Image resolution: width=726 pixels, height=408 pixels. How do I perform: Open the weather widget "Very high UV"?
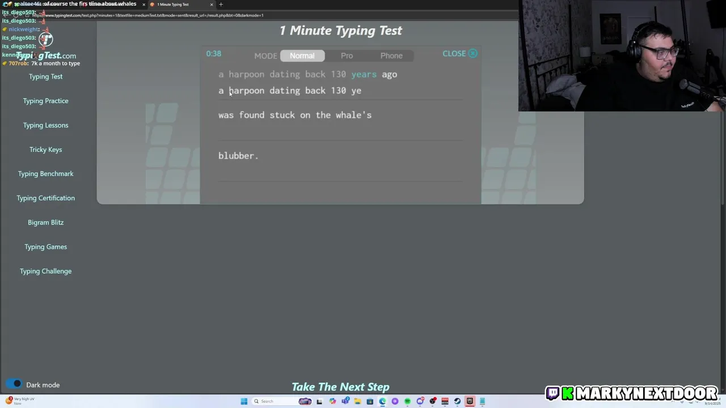coord(20,401)
